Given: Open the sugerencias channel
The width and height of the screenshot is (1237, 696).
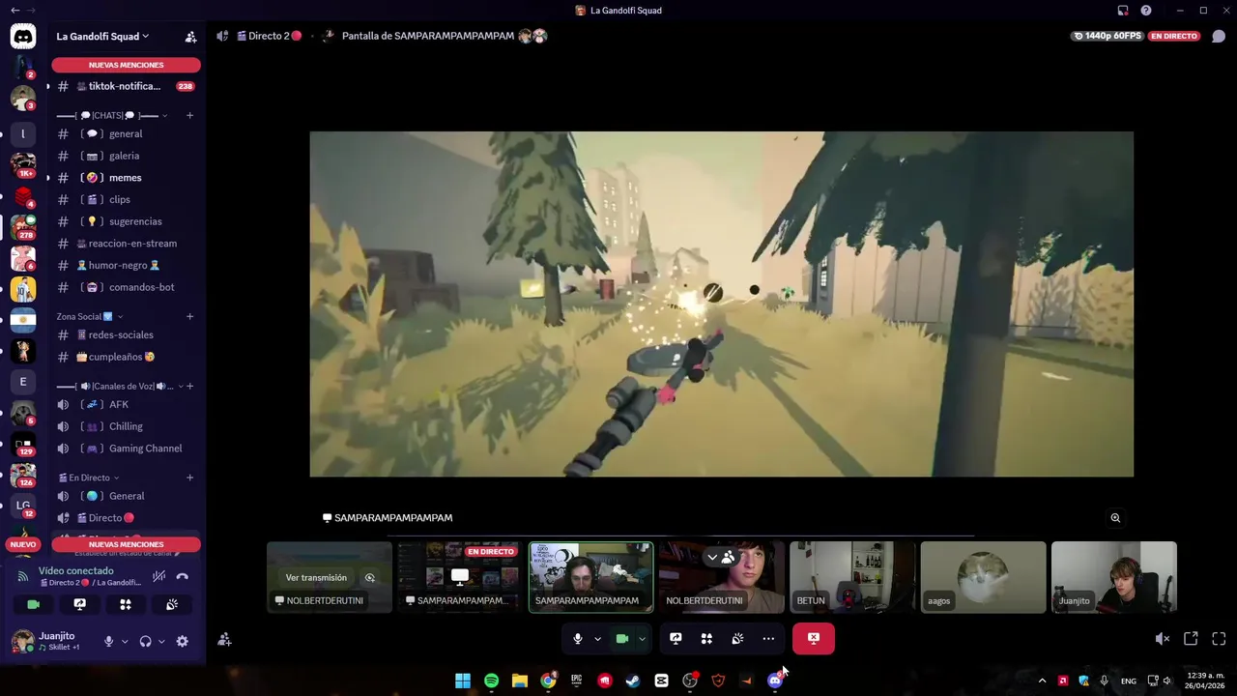Looking at the screenshot, I should click(x=126, y=221).
